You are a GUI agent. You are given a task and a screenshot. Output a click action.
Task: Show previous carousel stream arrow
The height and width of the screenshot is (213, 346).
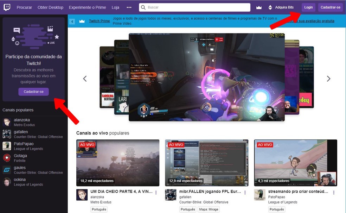pos(85,79)
